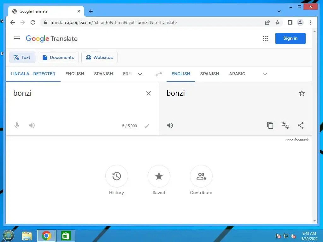
Task: Click the page vertical scrollbar down arrow
Action: click(314, 221)
